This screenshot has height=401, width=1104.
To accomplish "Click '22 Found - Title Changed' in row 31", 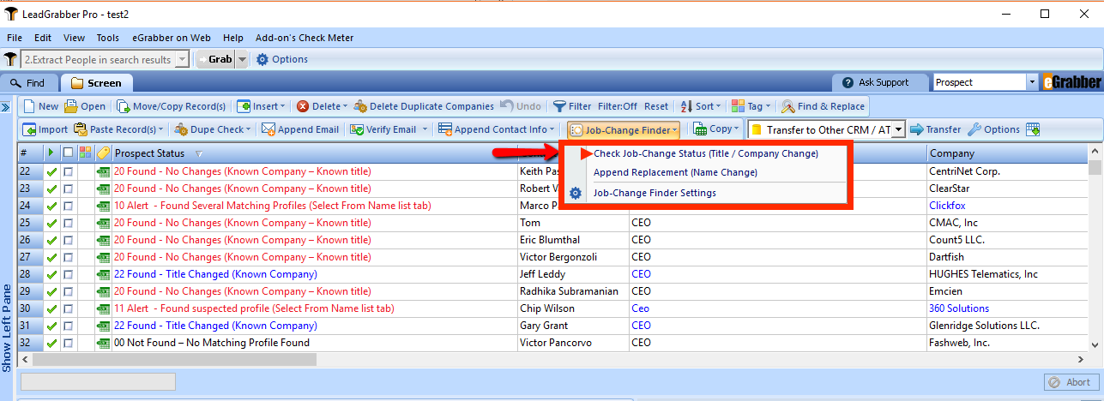I will 215,326.
